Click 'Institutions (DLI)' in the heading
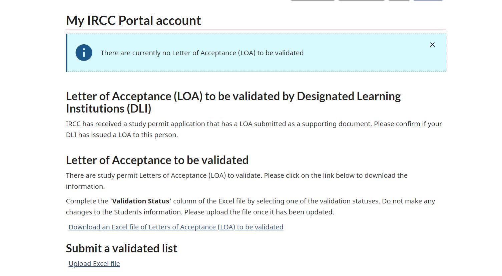This screenshot has width=502, height=276. tap(108, 109)
